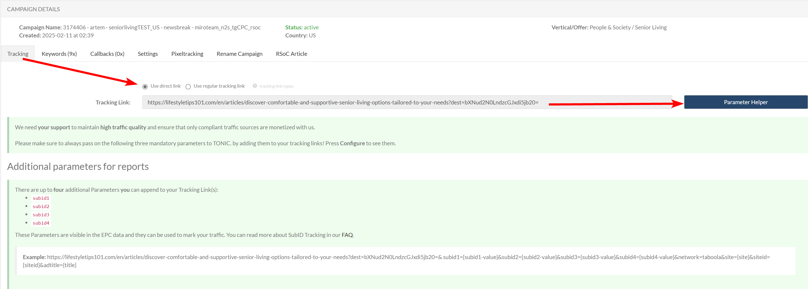
Task: Open the FAQ link about SubID tracking
Action: click(347, 235)
